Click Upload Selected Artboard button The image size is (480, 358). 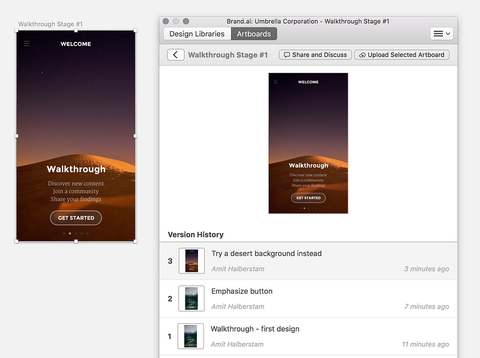tap(402, 55)
